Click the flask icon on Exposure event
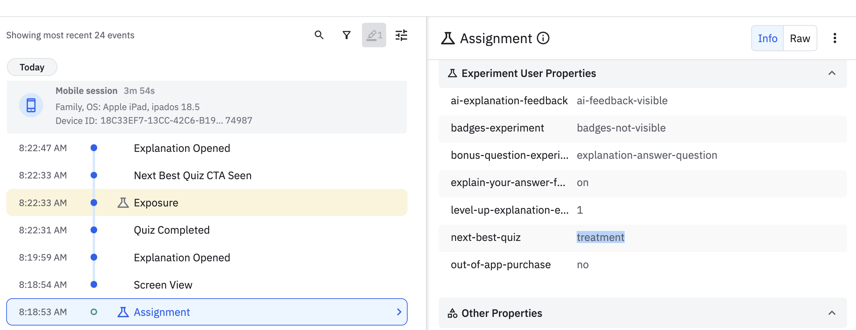The width and height of the screenshot is (856, 330). 123,203
